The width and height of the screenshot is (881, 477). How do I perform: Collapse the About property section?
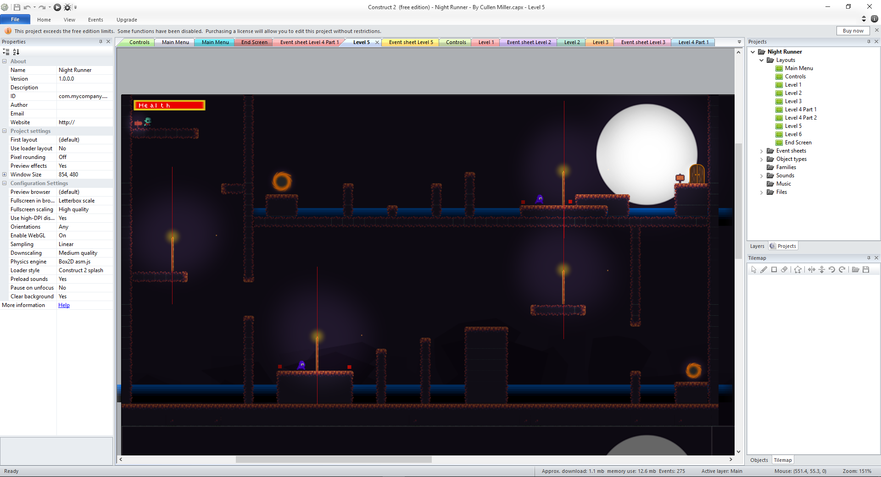[4, 61]
